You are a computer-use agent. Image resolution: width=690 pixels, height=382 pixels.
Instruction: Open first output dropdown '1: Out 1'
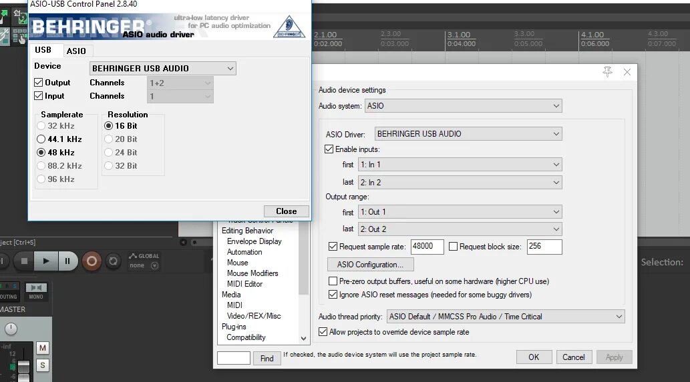(460, 212)
